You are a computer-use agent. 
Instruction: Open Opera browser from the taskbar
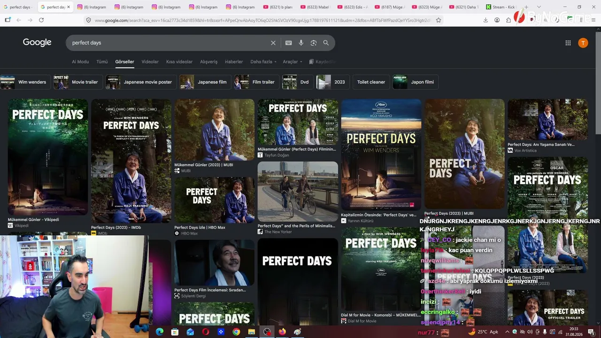point(206,332)
